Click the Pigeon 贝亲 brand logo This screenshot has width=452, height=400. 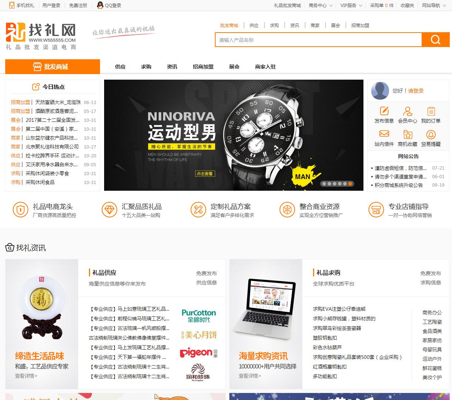[x=199, y=353]
